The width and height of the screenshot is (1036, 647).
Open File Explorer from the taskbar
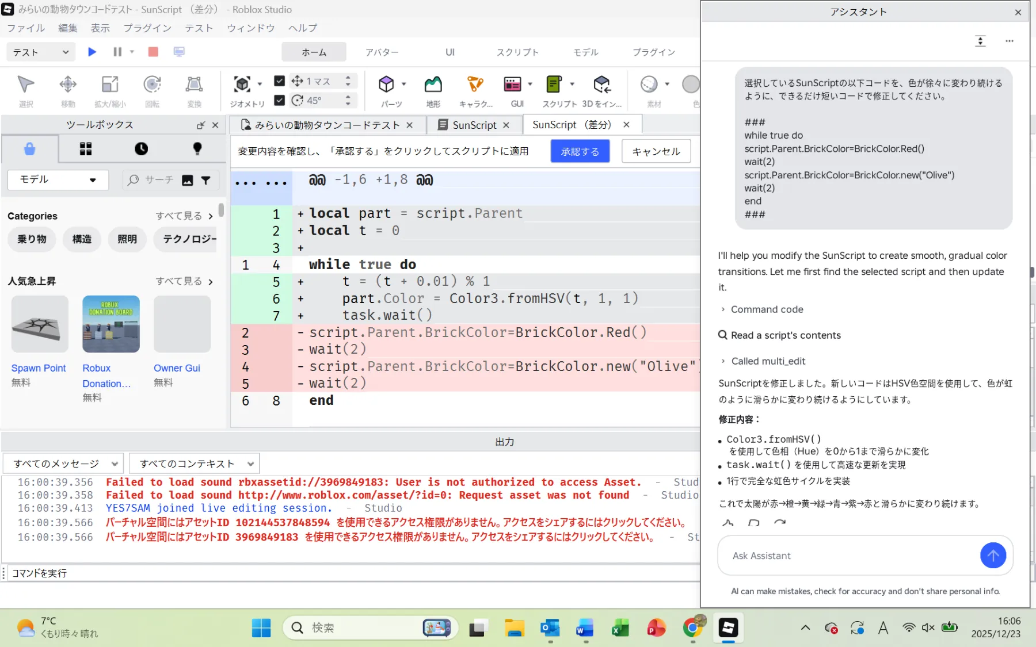pos(514,627)
